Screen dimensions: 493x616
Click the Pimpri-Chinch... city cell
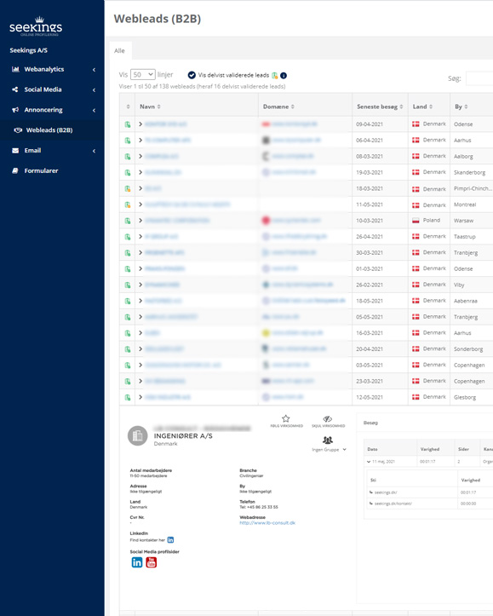(473, 188)
